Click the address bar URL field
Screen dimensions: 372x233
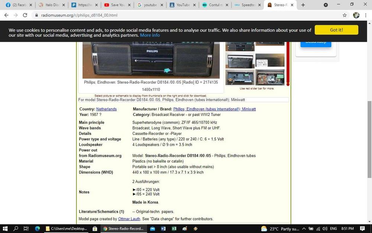tap(187, 15)
